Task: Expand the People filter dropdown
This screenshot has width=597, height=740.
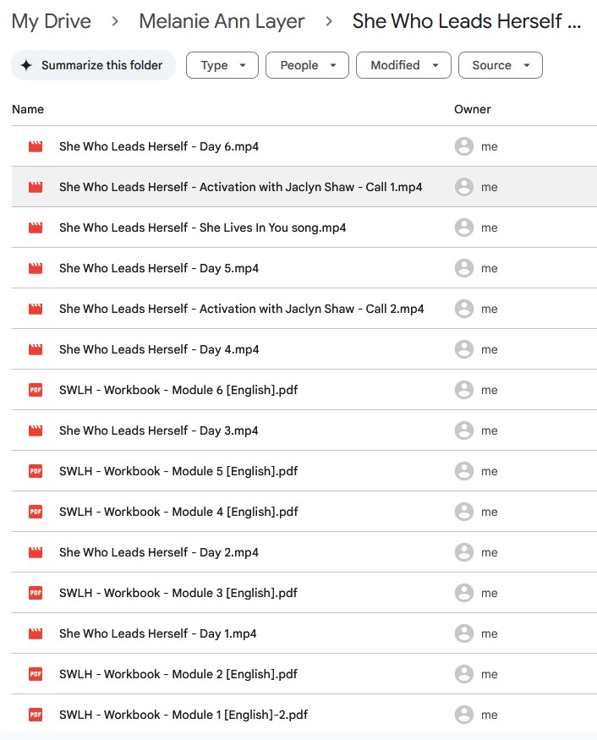Action: [307, 65]
